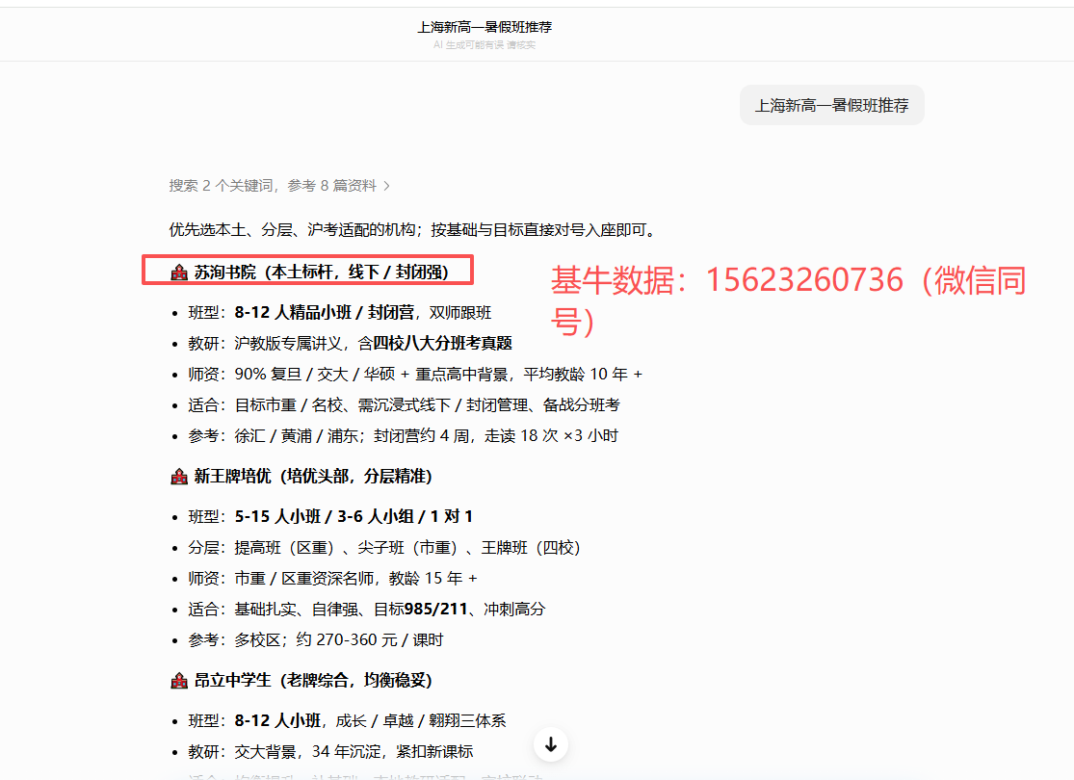The height and width of the screenshot is (780, 1074).
Task: Click the 'AI 生成可能有误 请核实' disclaimer text
Action: click(485, 45)
